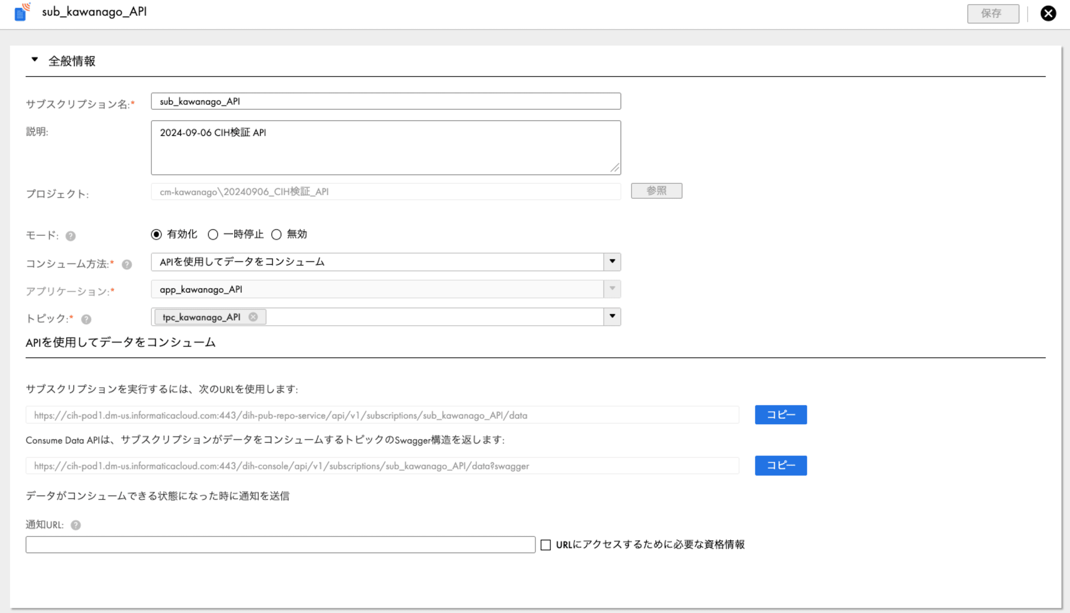Open help icon next to コンシューム方法
This screenshot has width=1070, height=613.
(x=127, y=264)
